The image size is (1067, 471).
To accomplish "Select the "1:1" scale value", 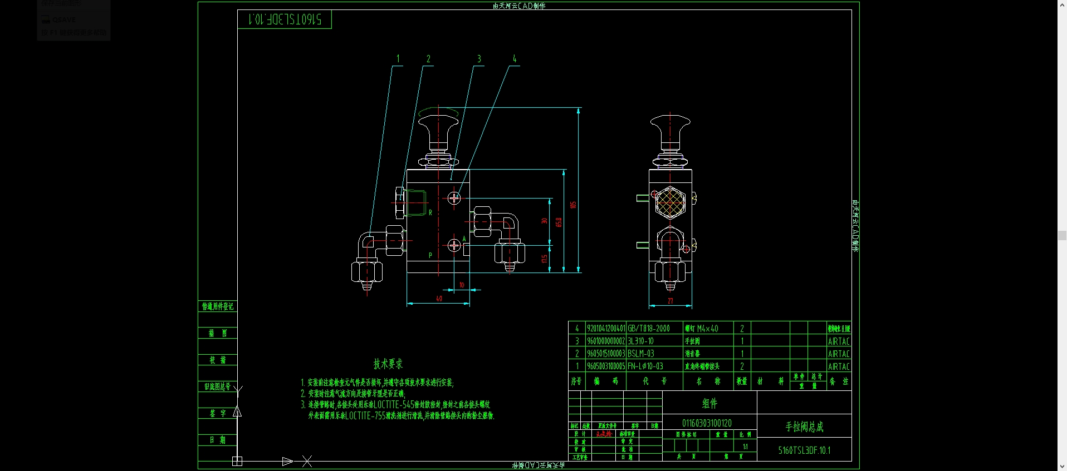I will [x=745, y=447].
